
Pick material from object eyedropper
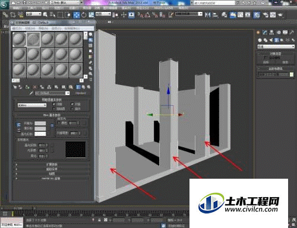click(31, 93)
